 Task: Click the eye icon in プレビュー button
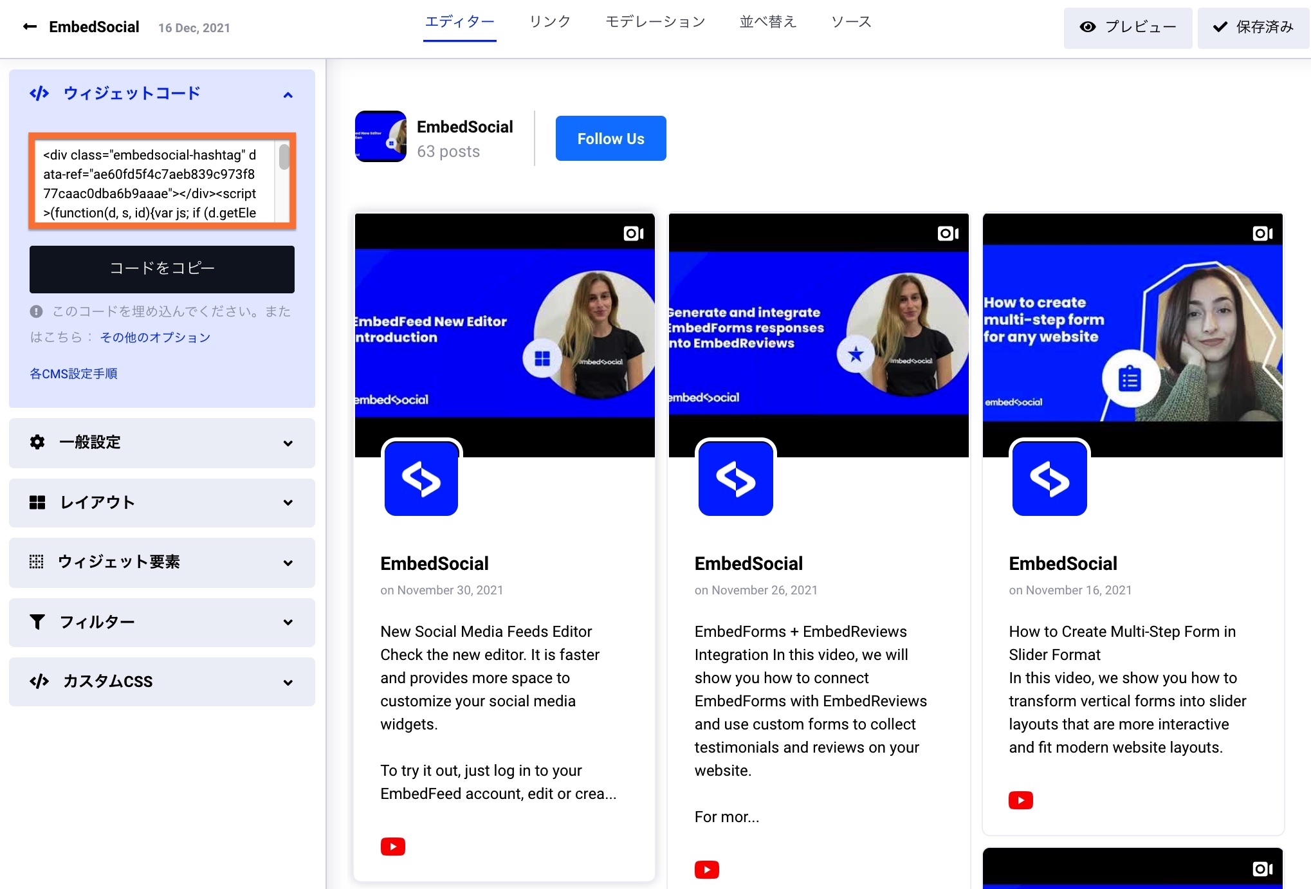click(x=1087, y=27)
